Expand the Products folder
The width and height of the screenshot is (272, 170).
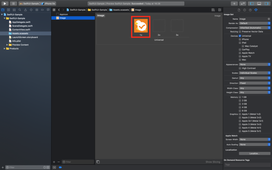click(x=4, y=49)
